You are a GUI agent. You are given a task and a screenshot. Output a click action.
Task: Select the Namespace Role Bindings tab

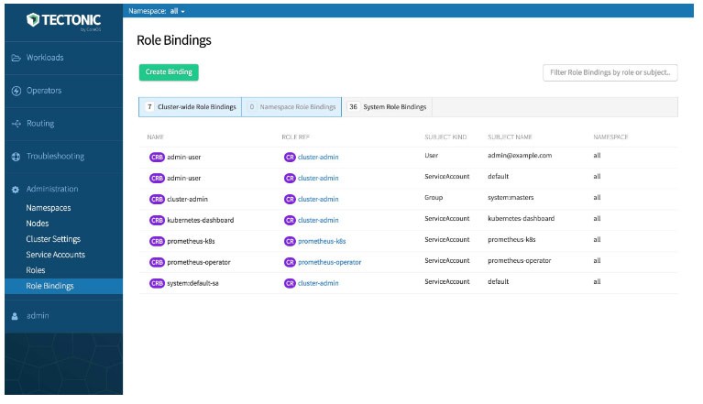pyautogui.click(x=291, y=107)
